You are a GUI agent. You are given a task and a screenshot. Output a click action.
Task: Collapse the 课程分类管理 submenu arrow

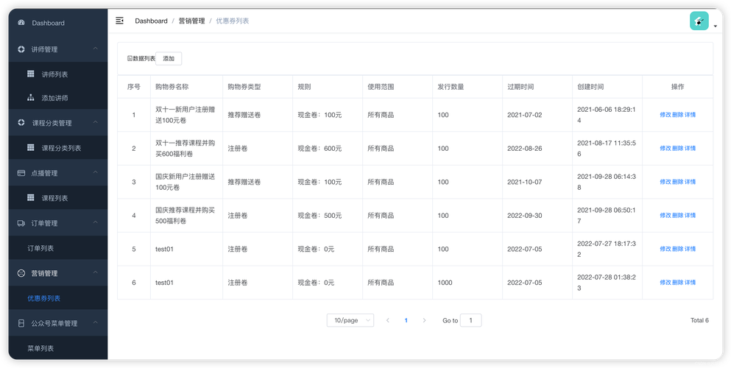[95, 122]
